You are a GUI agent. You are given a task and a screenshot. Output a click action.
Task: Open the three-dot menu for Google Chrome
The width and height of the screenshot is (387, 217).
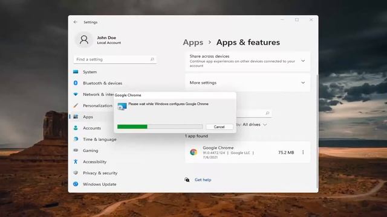coord(303,153)
